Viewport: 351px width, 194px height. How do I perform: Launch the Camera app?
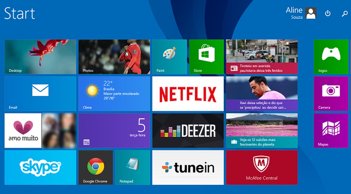pyautogui.click(x=331, y=94)
